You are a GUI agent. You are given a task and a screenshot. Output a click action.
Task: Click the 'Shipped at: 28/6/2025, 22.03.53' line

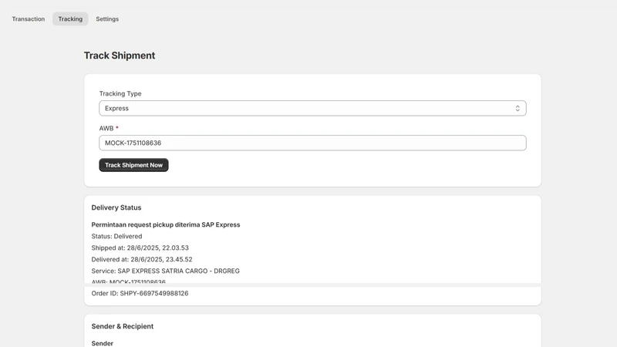click(140, 248)
